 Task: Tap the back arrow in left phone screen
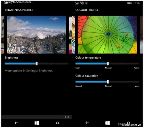(x=16, y=123)
